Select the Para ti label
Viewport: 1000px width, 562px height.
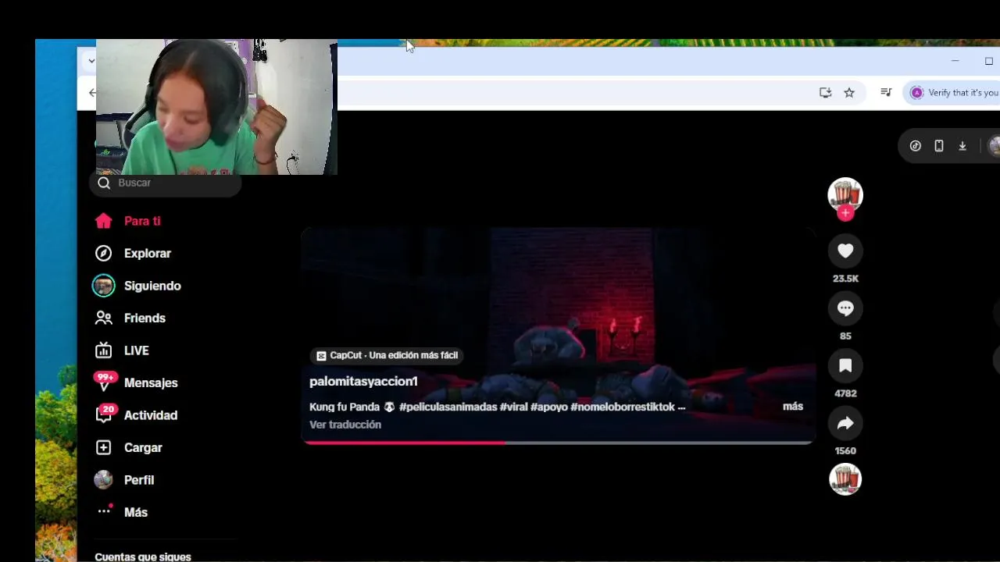click(x=142, y=221)
